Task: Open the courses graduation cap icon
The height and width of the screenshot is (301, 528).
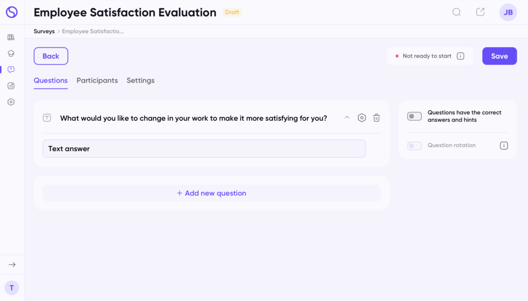Action: tap(11, 53)
